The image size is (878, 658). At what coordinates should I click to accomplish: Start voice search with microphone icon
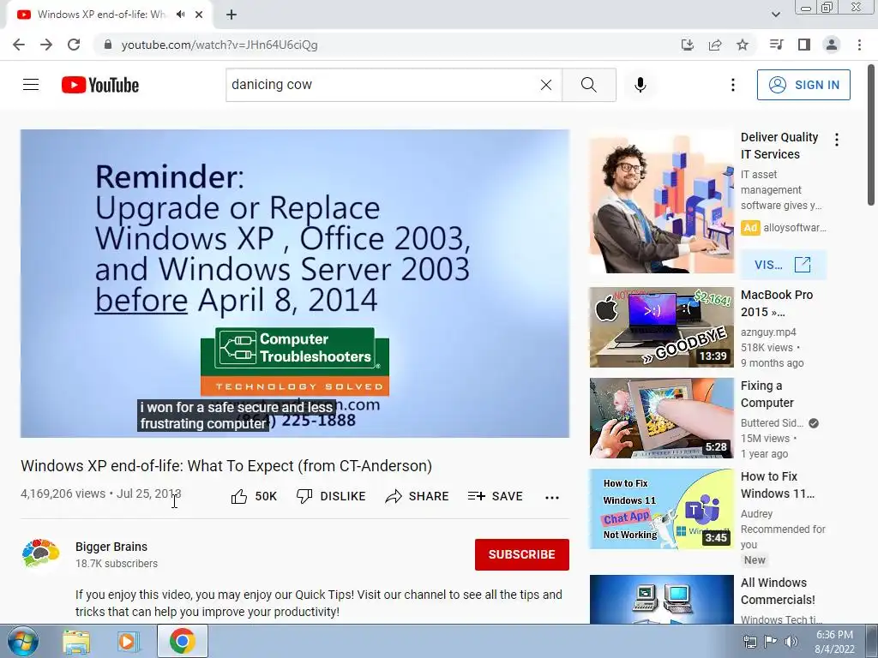point(640,85)
